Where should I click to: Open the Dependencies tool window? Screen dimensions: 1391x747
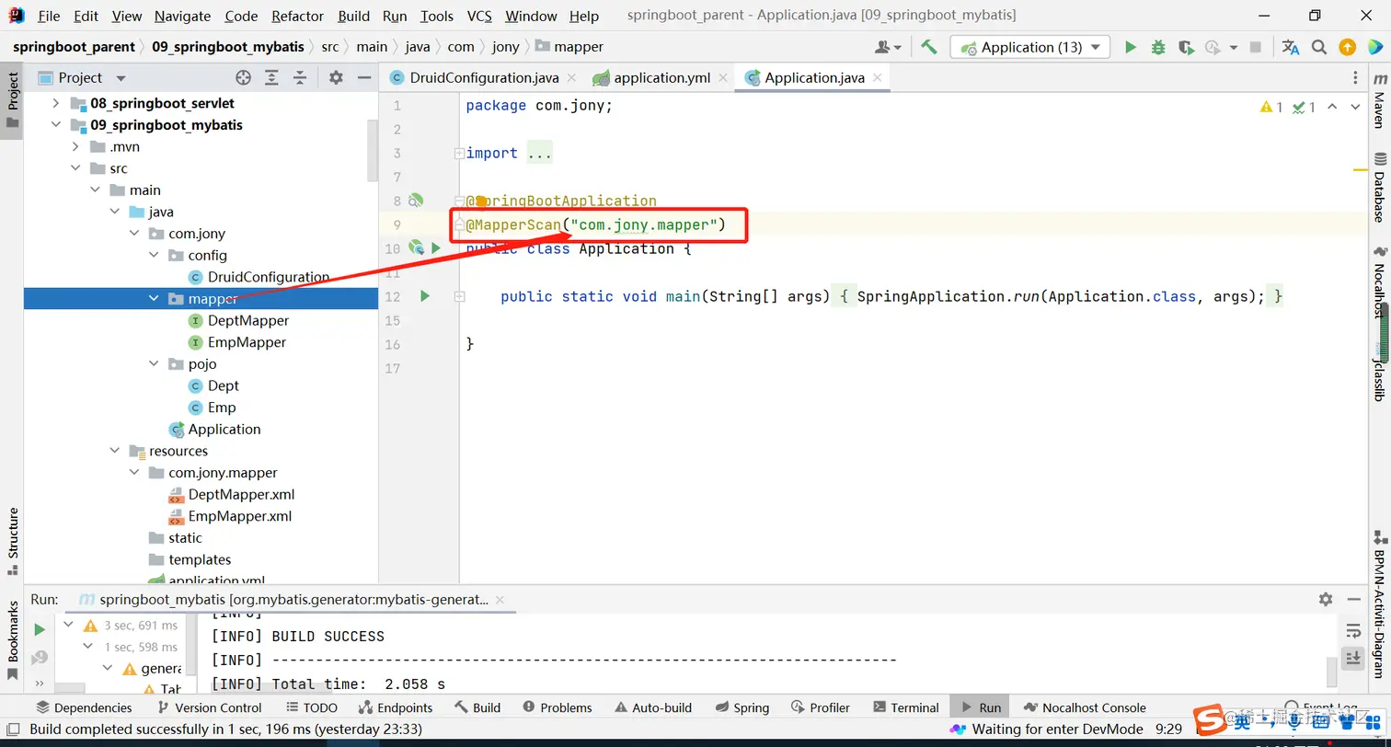[84, 707]
